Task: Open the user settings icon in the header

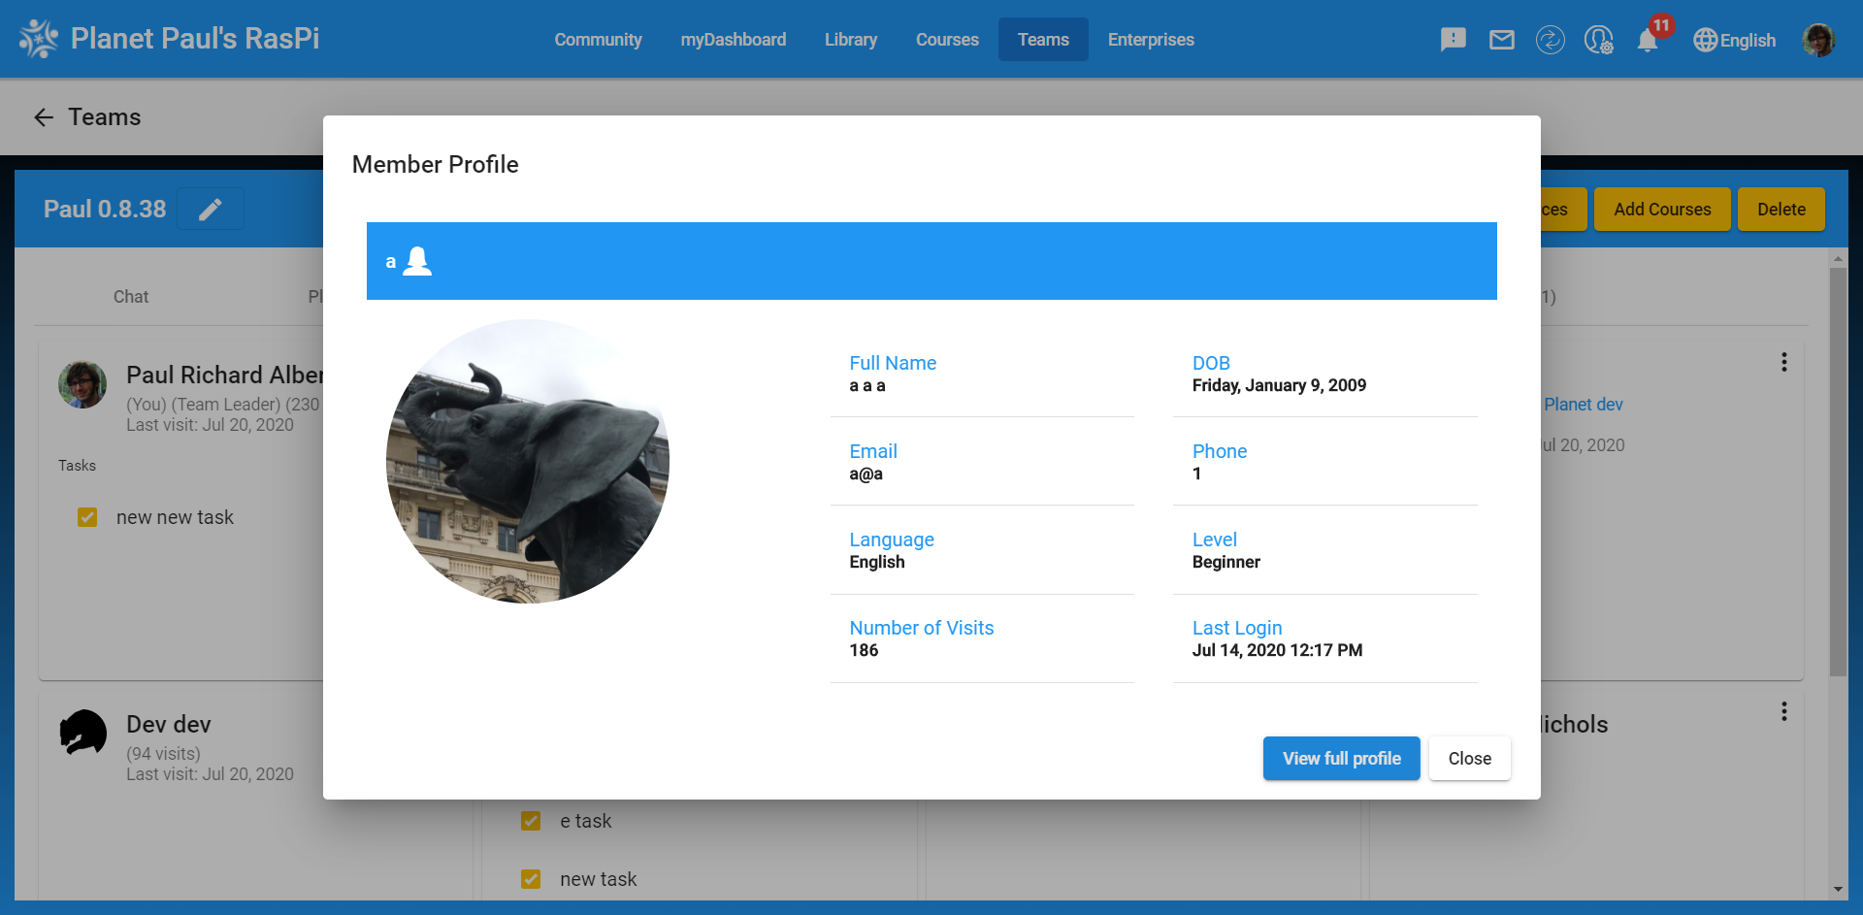Action: tap(1598, 39)
